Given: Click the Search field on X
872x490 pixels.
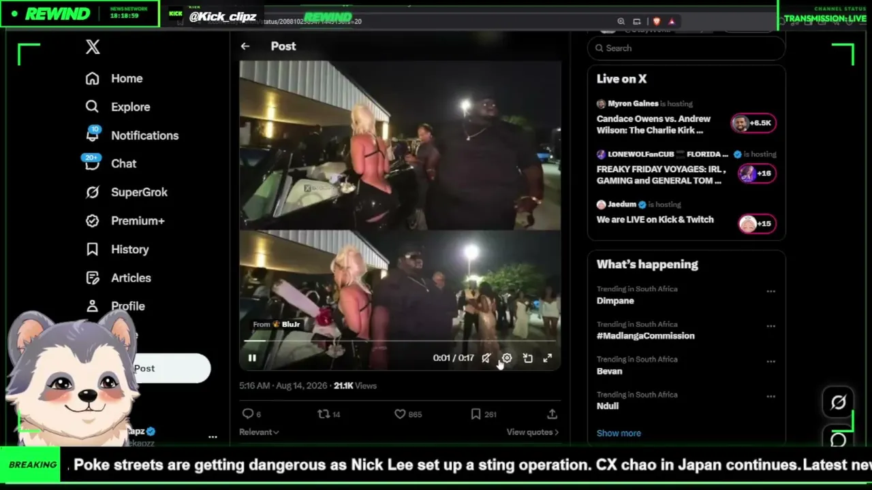Looking at the screenshot, I should point(687,48).
